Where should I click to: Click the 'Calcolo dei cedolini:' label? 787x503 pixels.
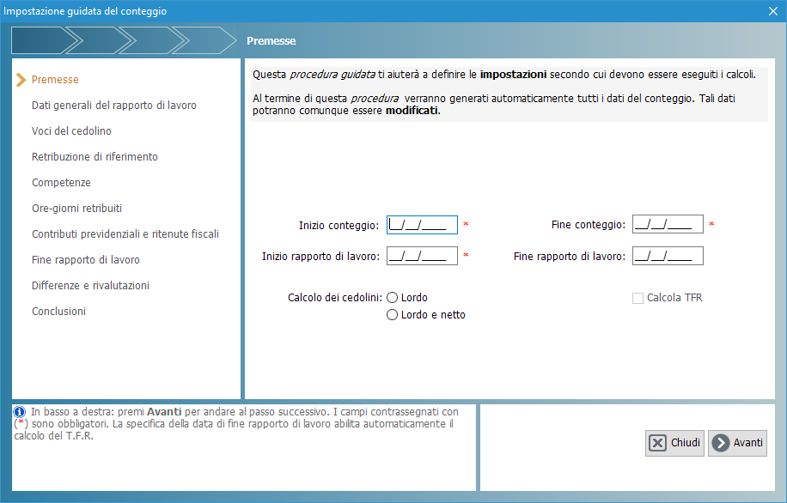coord(335,297)
